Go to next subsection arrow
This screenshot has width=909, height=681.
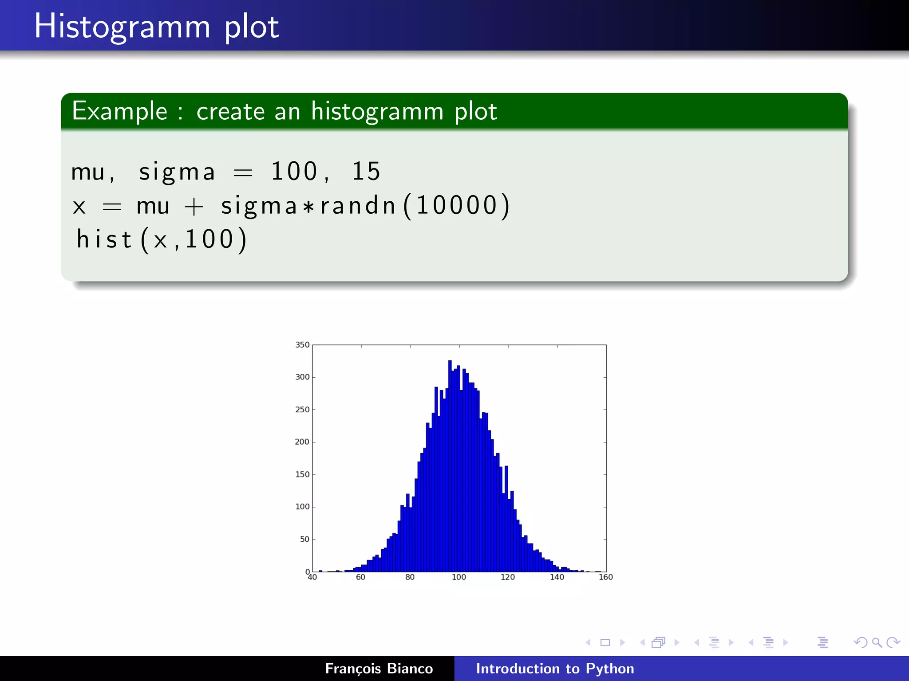[x=731, y=642]
